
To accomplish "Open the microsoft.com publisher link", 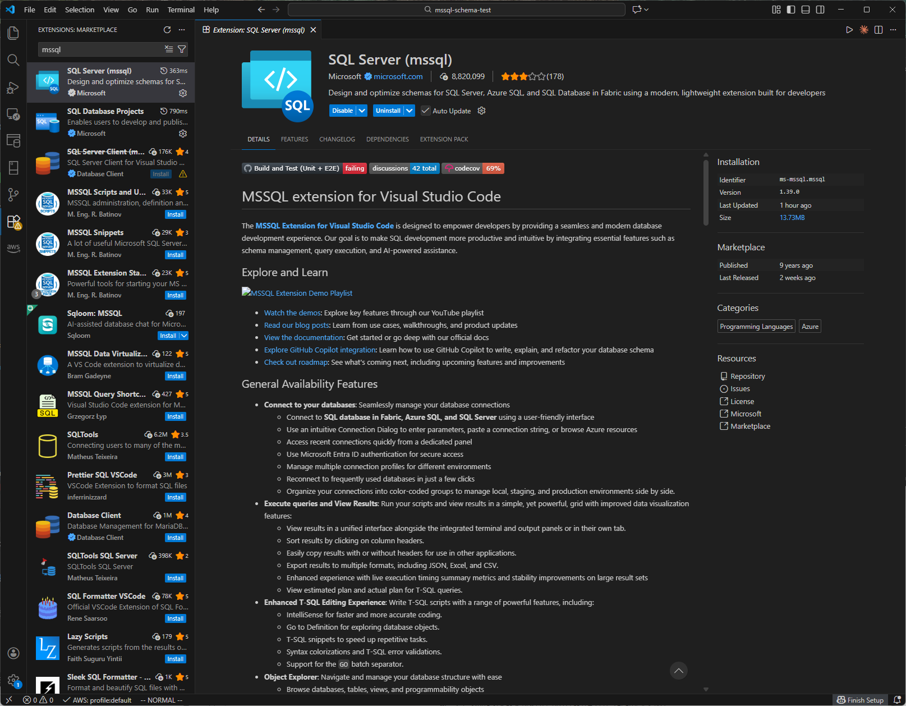I will (x=398, y=76).
